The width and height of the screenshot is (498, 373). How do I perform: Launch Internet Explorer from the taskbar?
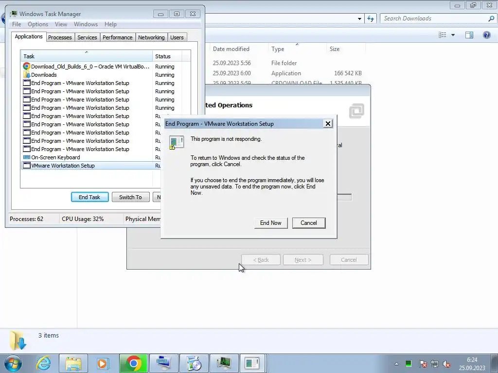click(43, 363)
